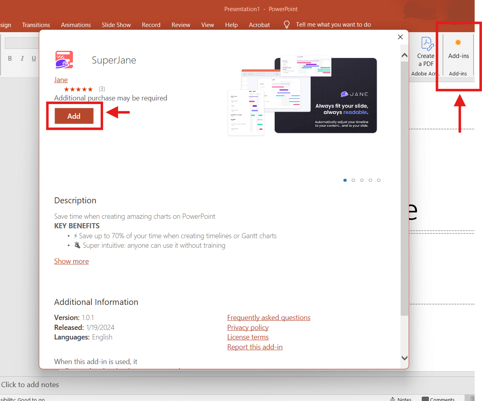Open the Notes pane from the status bar
Image resolution: width=482 pixels, height=401 pixels.
(401, 398)
